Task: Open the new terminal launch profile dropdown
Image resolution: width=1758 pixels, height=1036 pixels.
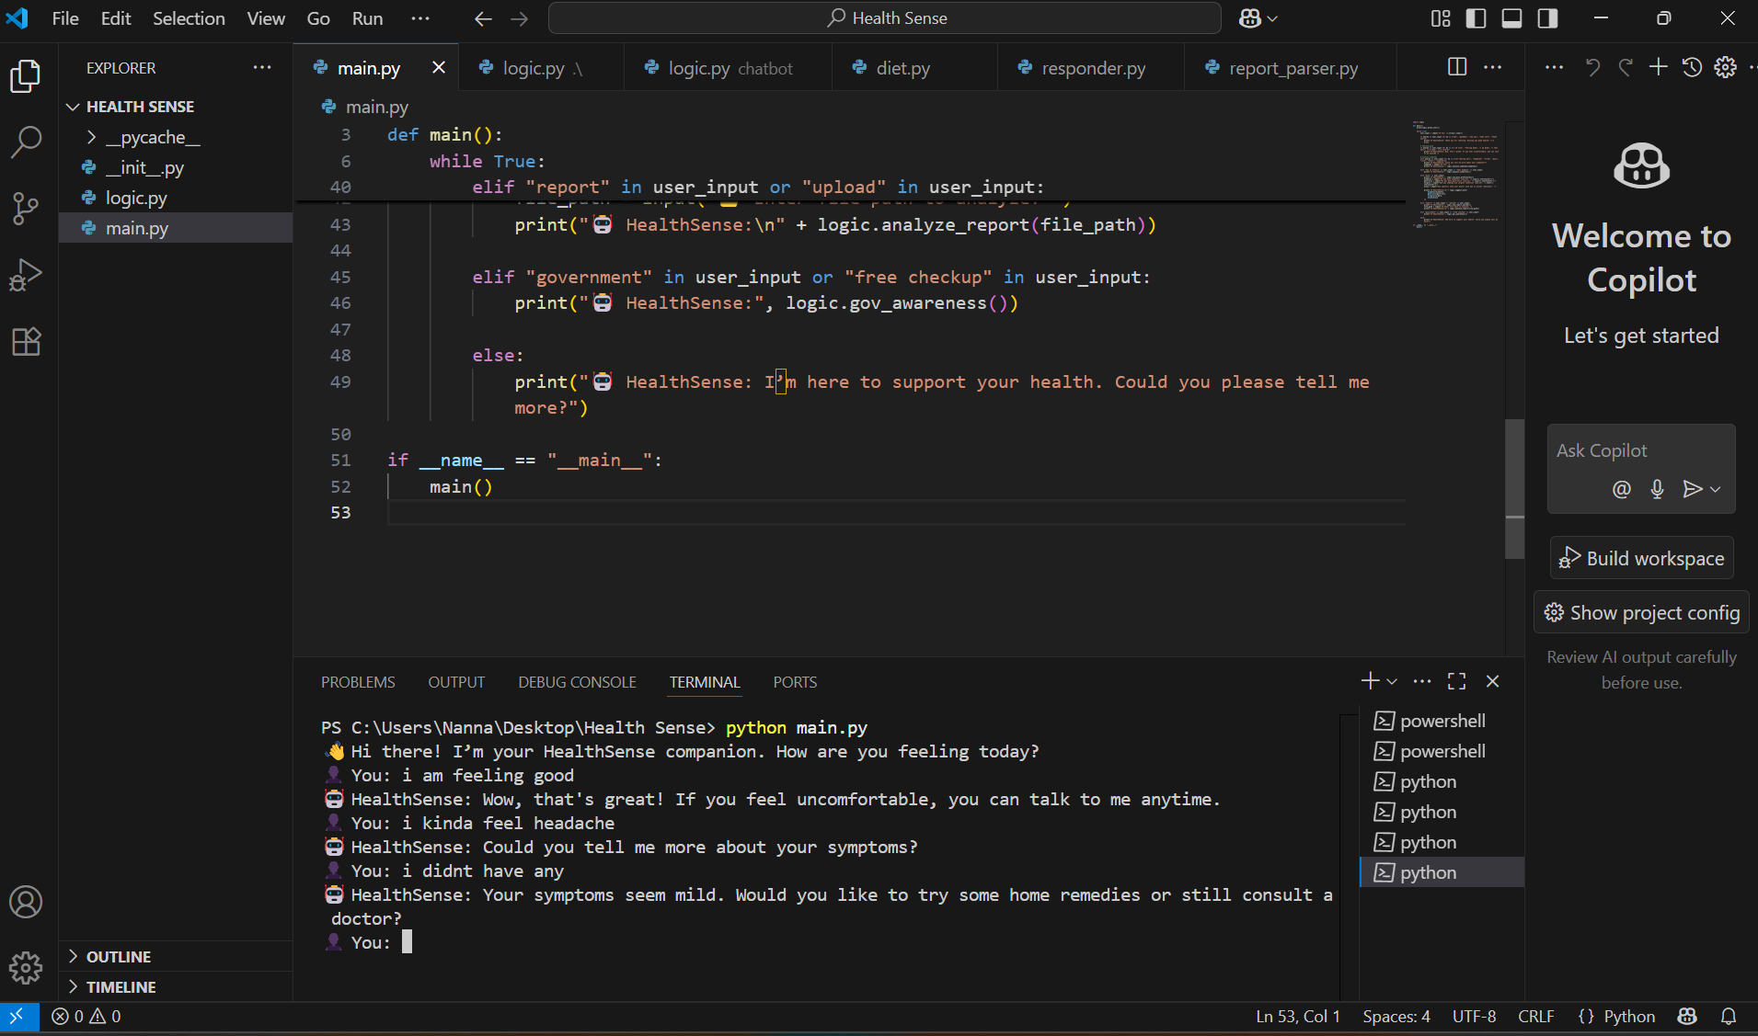Action: (1392, 682)
